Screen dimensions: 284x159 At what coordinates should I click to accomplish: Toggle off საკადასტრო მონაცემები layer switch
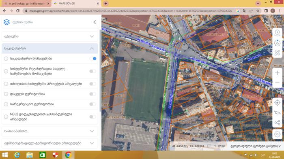pos(93,59)
